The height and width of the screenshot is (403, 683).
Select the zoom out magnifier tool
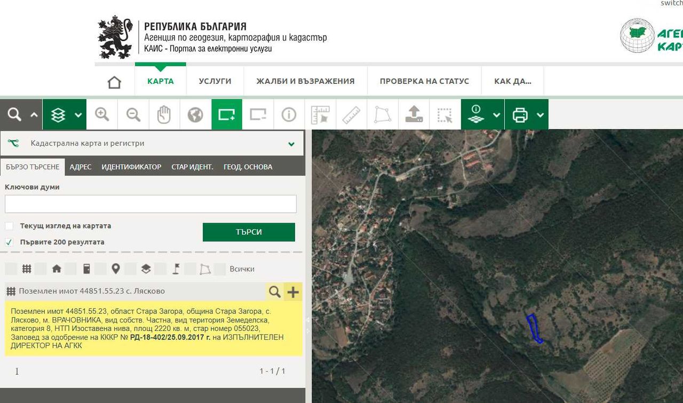click(133, 114)
